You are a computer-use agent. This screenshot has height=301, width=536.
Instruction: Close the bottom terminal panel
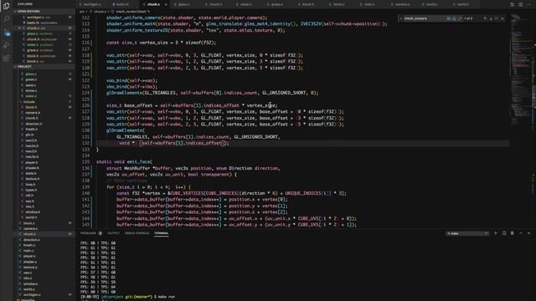point(528,233)
